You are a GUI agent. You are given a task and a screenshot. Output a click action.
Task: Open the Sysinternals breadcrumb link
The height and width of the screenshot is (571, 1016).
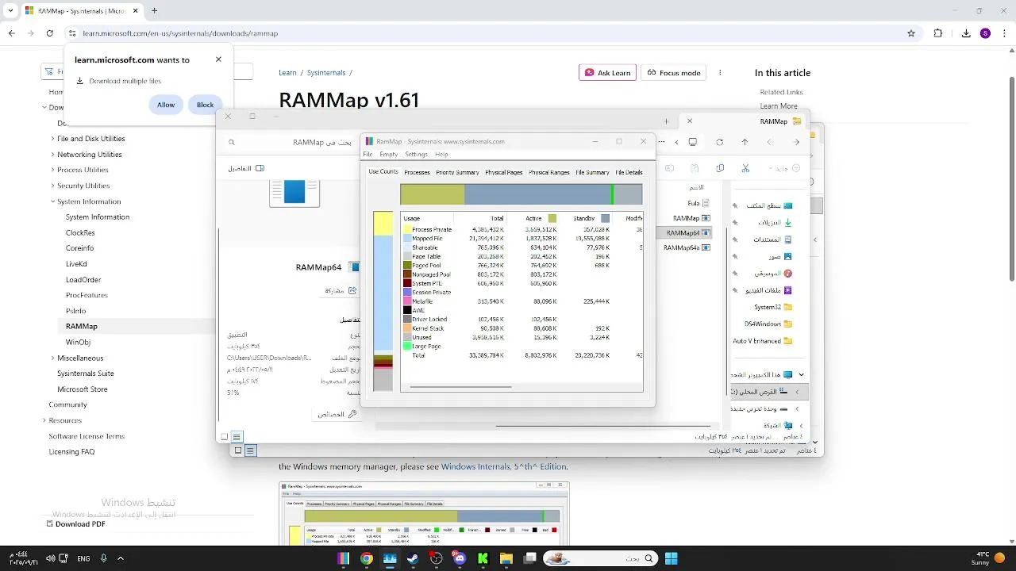pyautogui.click(x=326, y=72)
